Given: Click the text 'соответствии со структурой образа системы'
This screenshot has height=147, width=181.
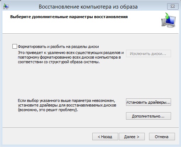Looking at the screenshot, I should coord(59,62).
